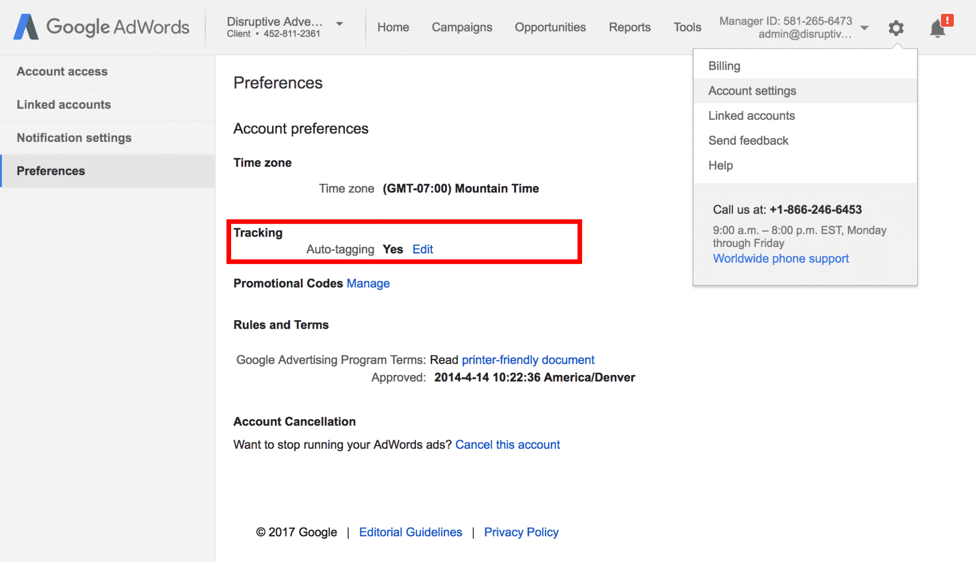Click Notification settings in sidebar
The height and width of the screenshot is (563, 976).
74,138
